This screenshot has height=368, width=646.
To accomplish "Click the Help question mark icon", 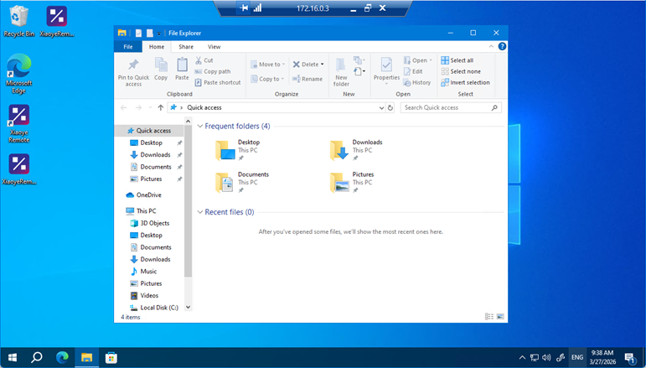I will pyautogui.click(x=502, y=47).
